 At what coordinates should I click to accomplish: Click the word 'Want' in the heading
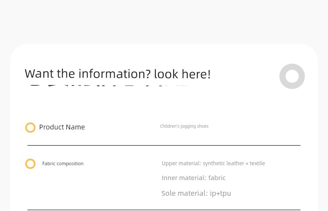(x=39, y=74)
